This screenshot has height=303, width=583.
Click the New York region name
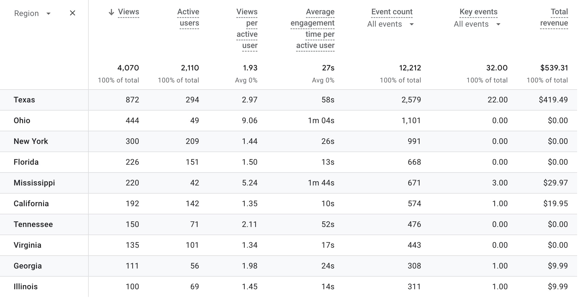point(31,141)
